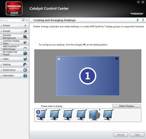
Task: Click the Performance gauge icon
Action: pyautogui.click(x=25, y=70)
